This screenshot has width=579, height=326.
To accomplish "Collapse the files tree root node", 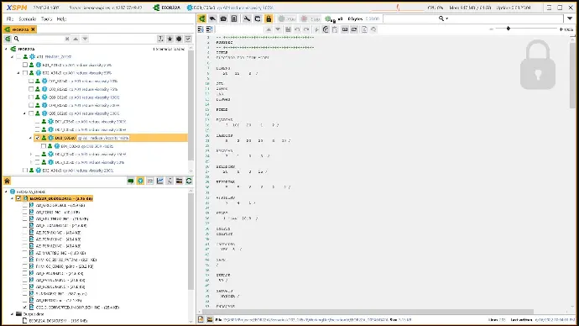I will [x=6, y=192].
